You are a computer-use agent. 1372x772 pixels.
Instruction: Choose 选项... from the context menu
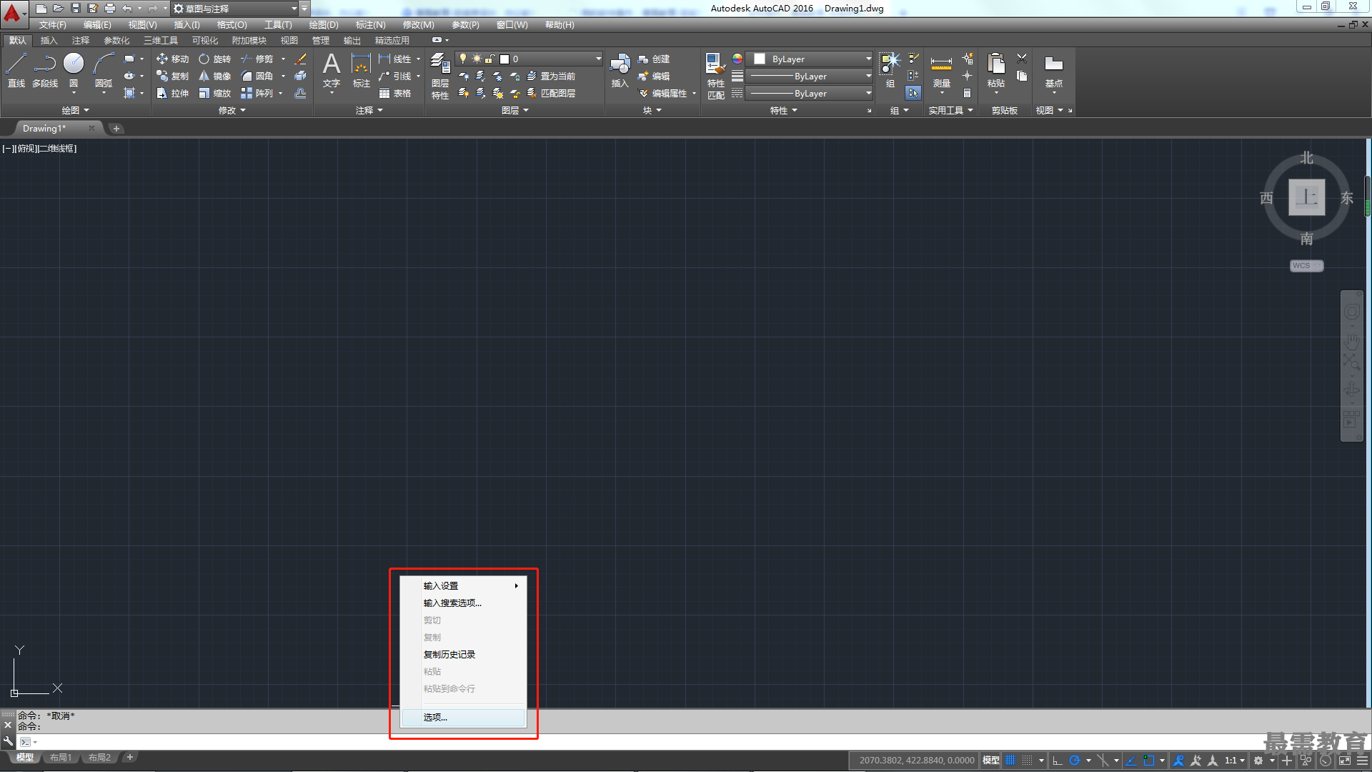point(463,717)
